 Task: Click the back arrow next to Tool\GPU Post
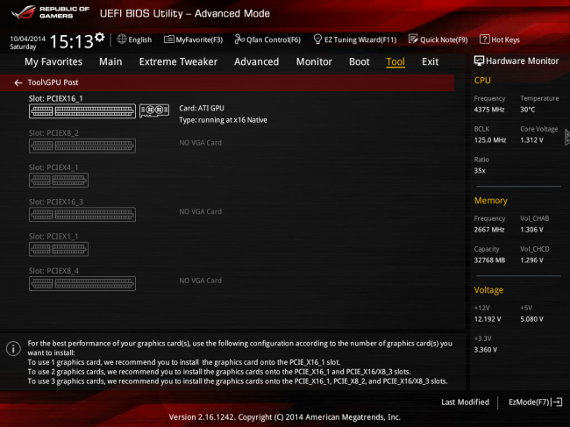(x=18, y=82)
